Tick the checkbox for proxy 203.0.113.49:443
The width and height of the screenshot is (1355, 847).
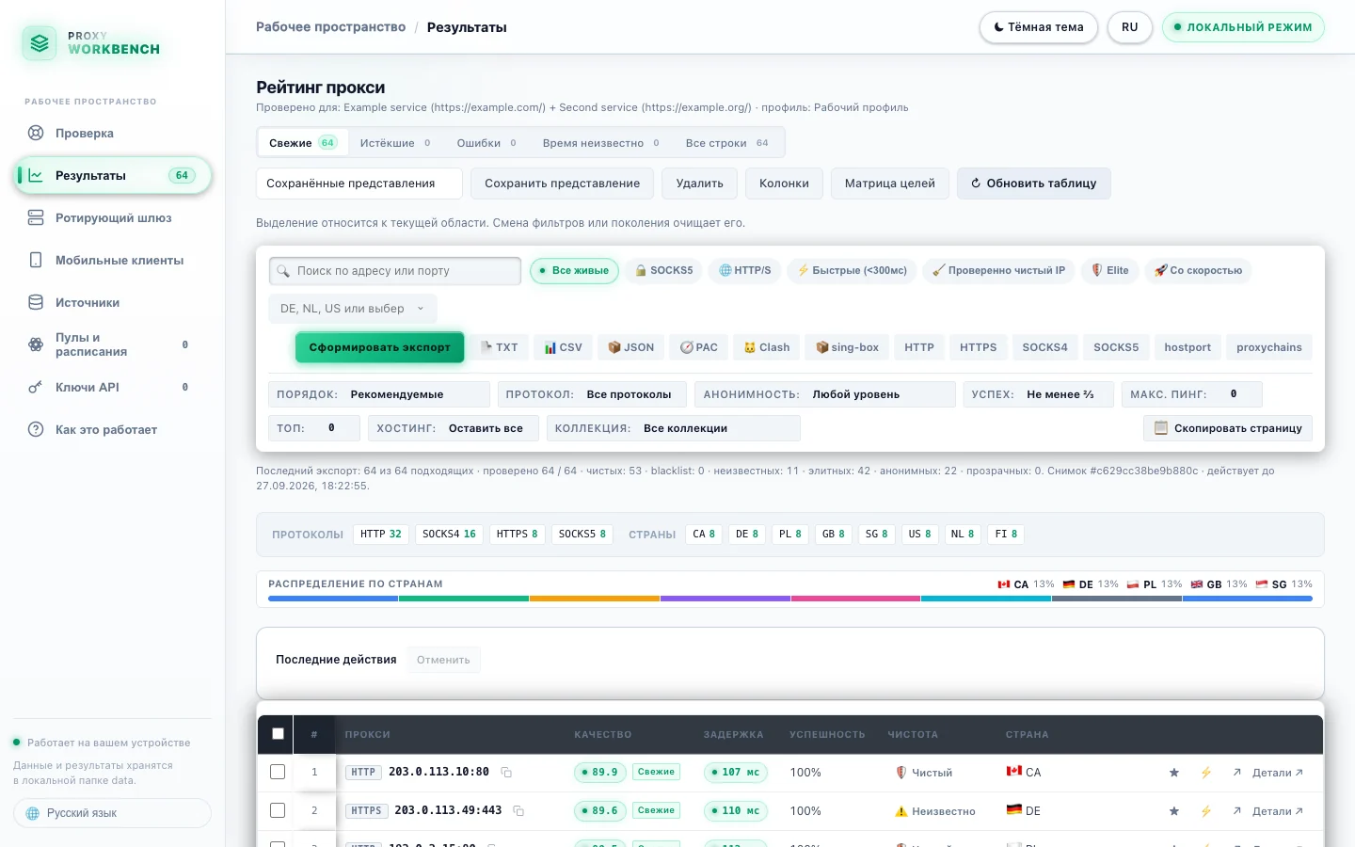[x=278, y=810]
